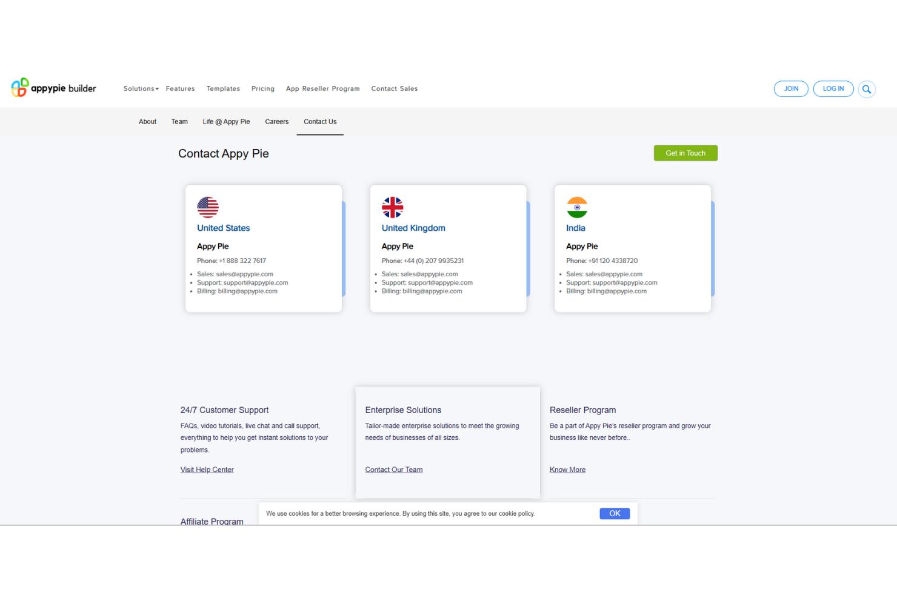Click the United Kingdom flag icon
Image resolution: width=897 pixels, height=598 pixels.
392,207
